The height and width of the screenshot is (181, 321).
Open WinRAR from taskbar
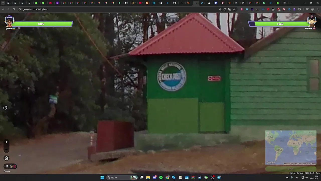coord(193,177)
